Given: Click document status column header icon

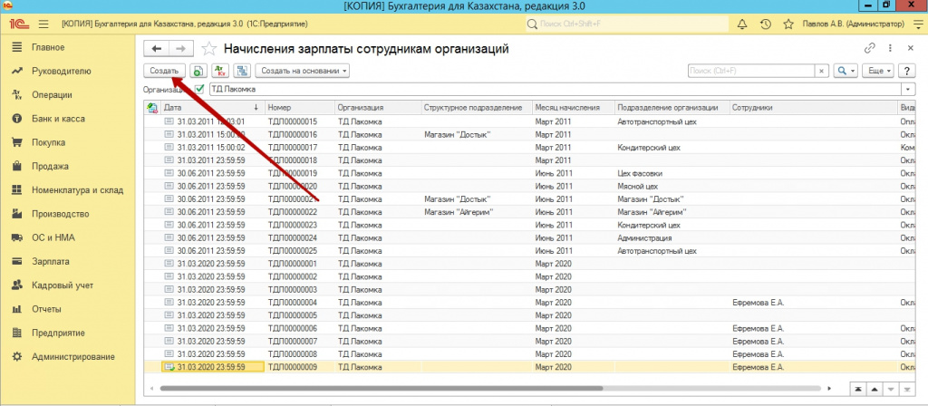Looking at the screenshot, I should (152, 108).
